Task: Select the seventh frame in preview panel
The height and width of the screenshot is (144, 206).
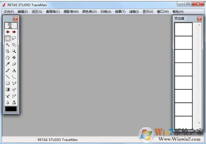Action: pos(184,110)
